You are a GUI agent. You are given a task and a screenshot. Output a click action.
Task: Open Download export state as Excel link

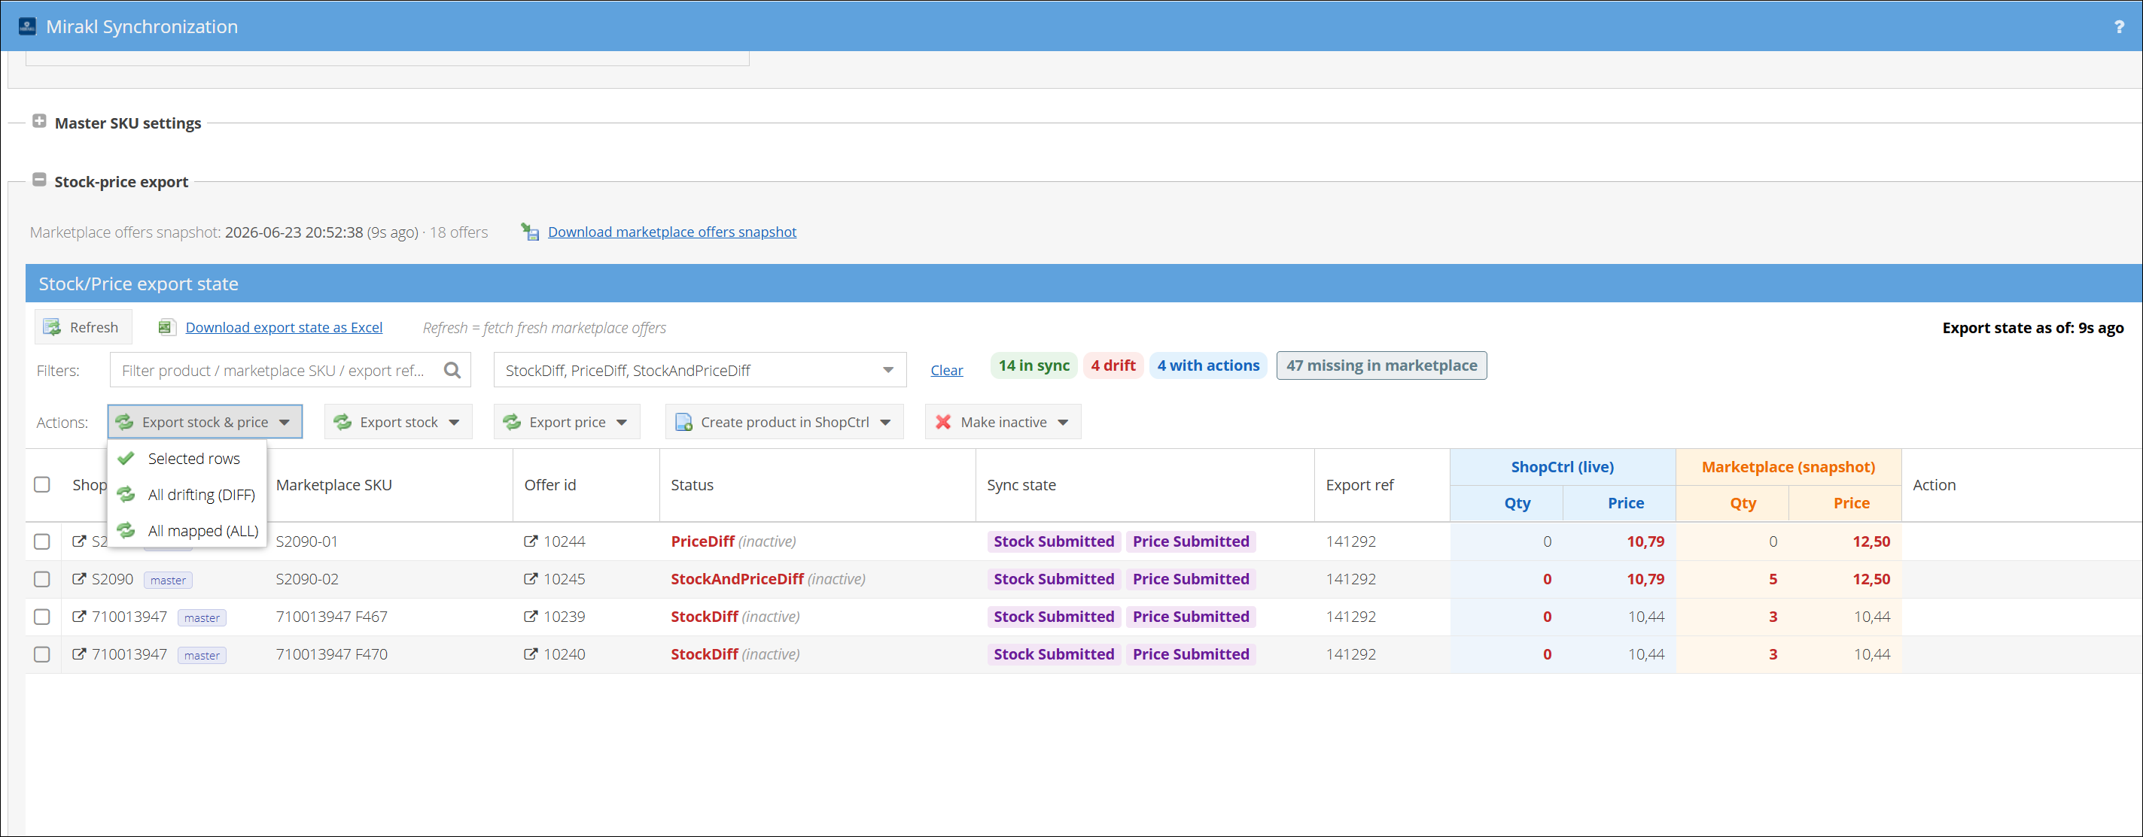tap(284, 327)
